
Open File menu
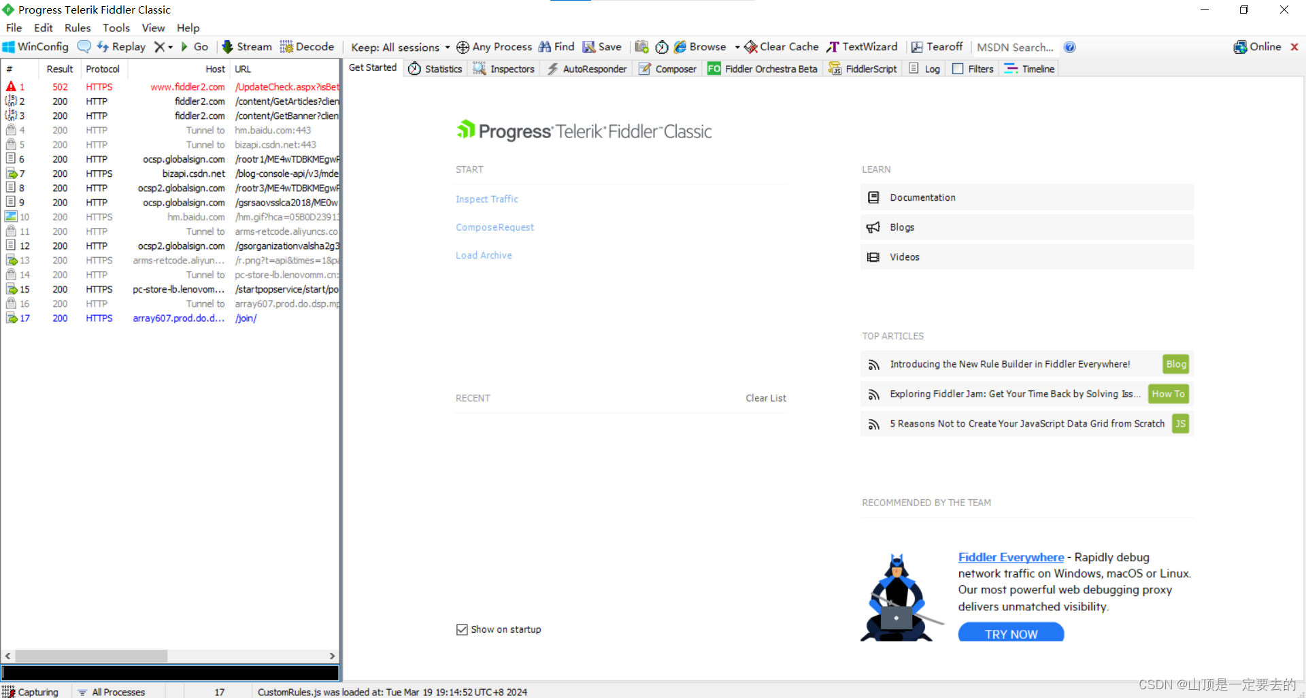[x=14, y=28]
